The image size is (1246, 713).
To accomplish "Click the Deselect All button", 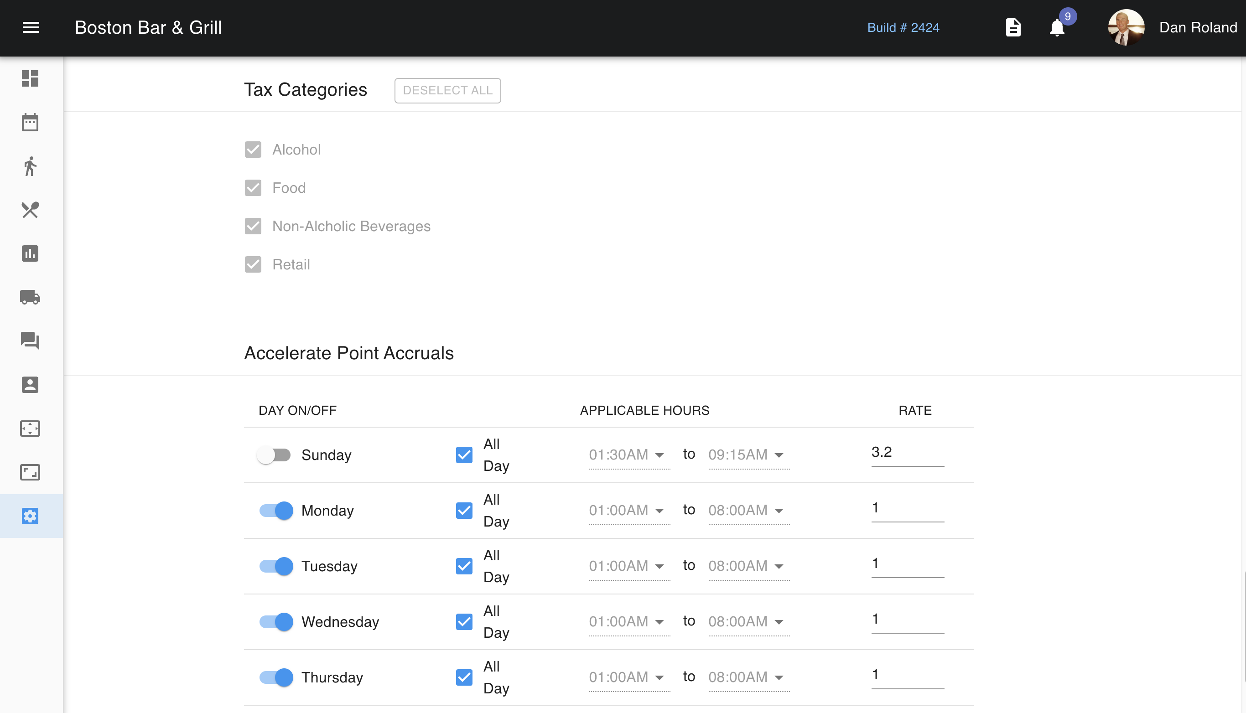I will 447,91.
